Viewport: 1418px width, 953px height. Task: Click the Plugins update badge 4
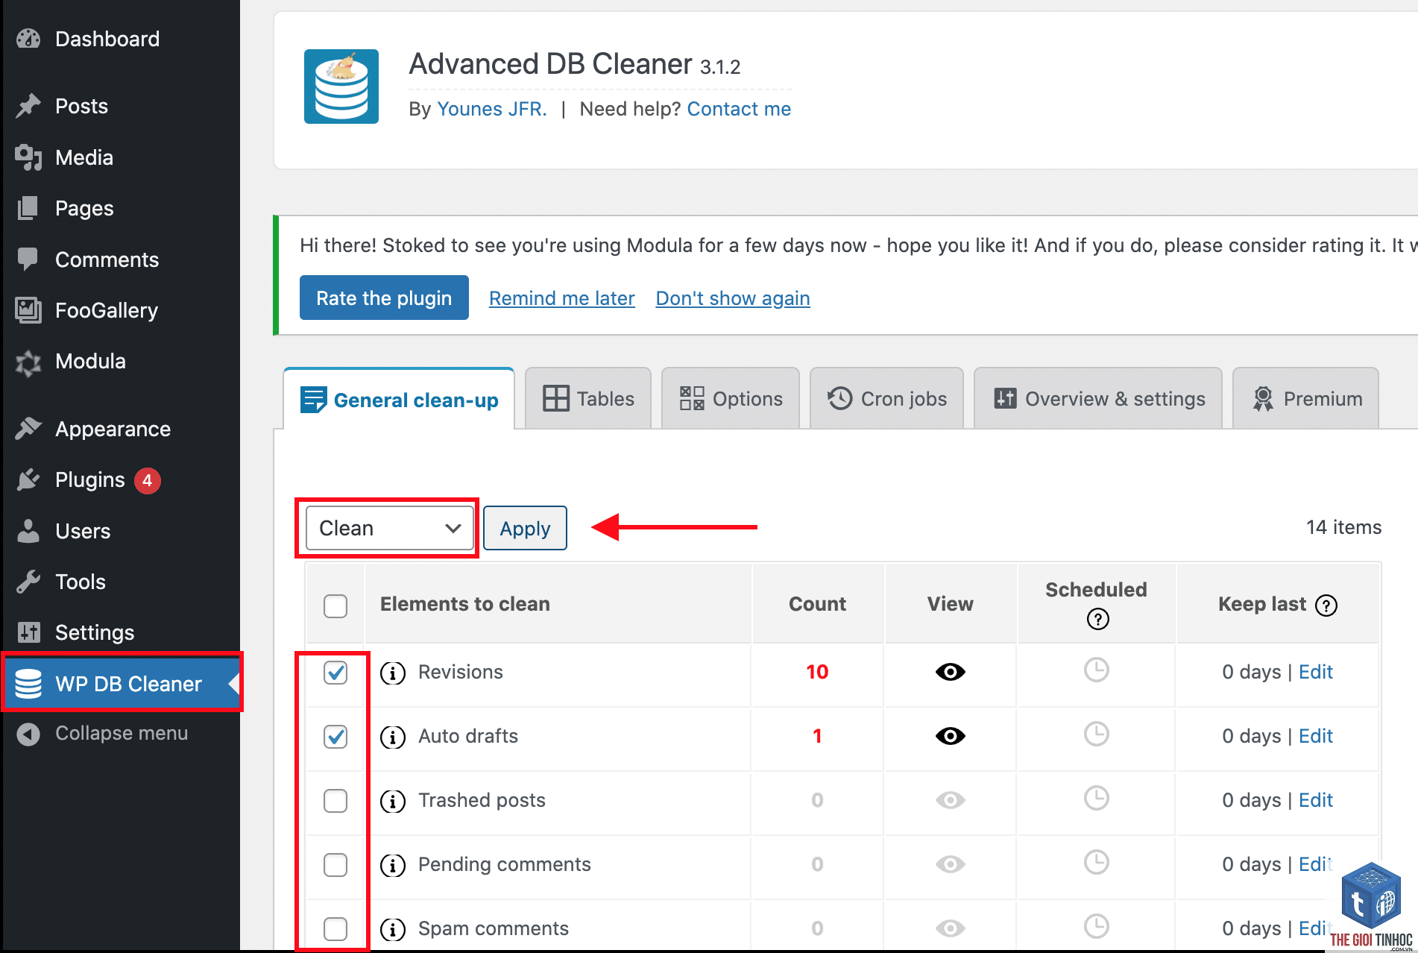click(148, 480)
